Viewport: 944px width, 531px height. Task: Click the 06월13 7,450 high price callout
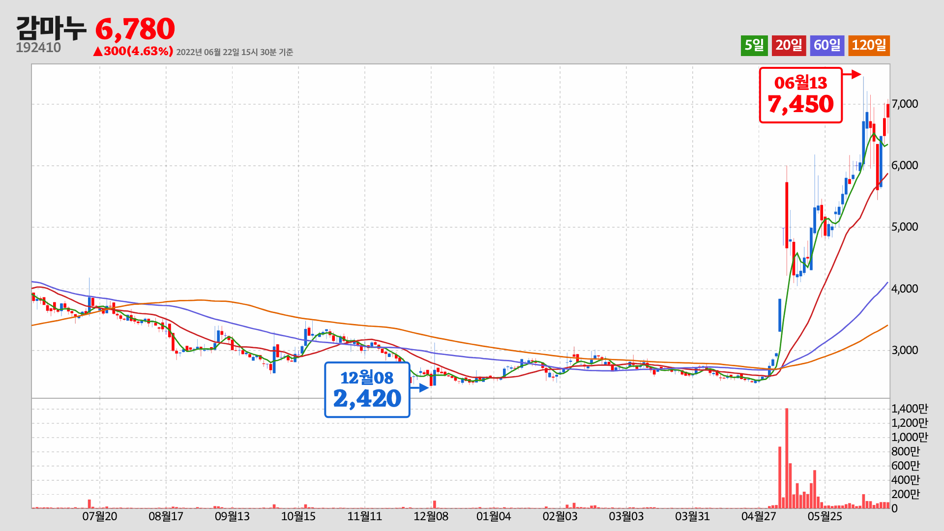pos(800,95)
